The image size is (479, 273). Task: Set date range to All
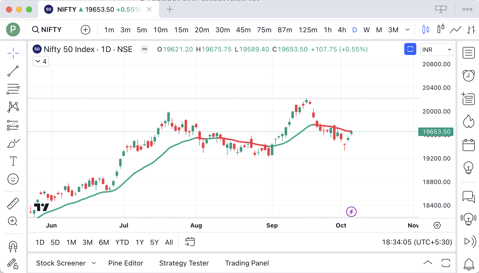(x=169, y=242)
